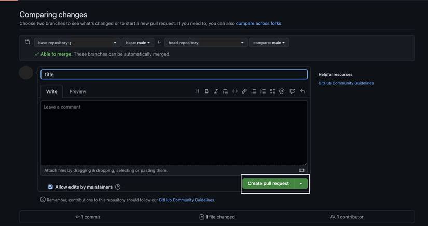Click the Able to merge status text

coord(56,54)
